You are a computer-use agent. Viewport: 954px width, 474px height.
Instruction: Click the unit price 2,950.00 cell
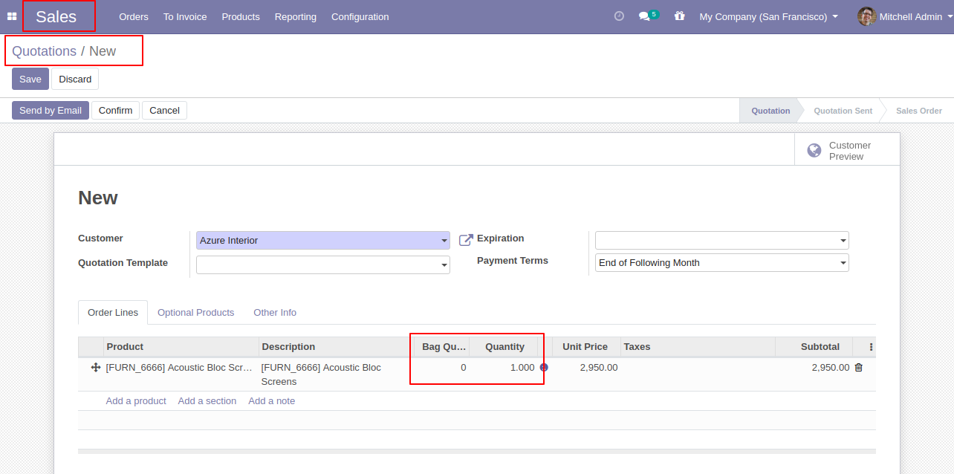[x=599, y=367]
